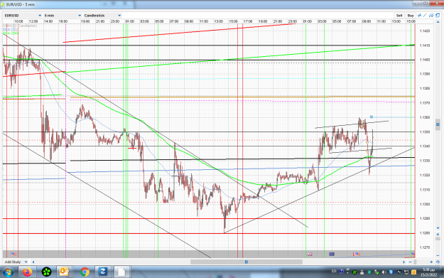
Task: Click the Sell button
Action: 399,16
